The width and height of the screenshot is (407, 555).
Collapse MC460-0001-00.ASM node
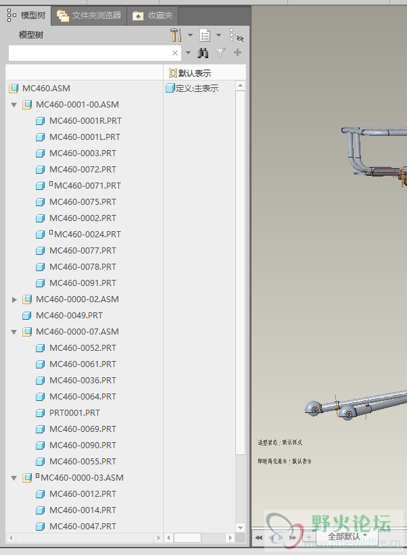click(14, 105)
